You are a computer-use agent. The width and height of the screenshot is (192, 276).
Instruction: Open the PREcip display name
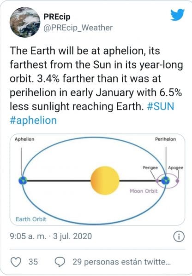coord(57,17)
